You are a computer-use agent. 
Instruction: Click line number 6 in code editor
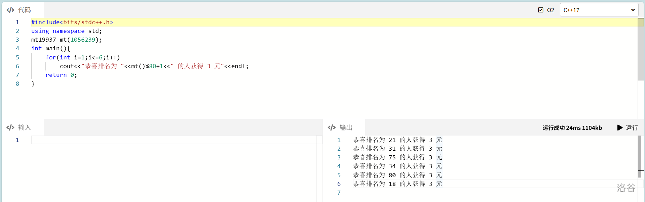tap(17, 66)
